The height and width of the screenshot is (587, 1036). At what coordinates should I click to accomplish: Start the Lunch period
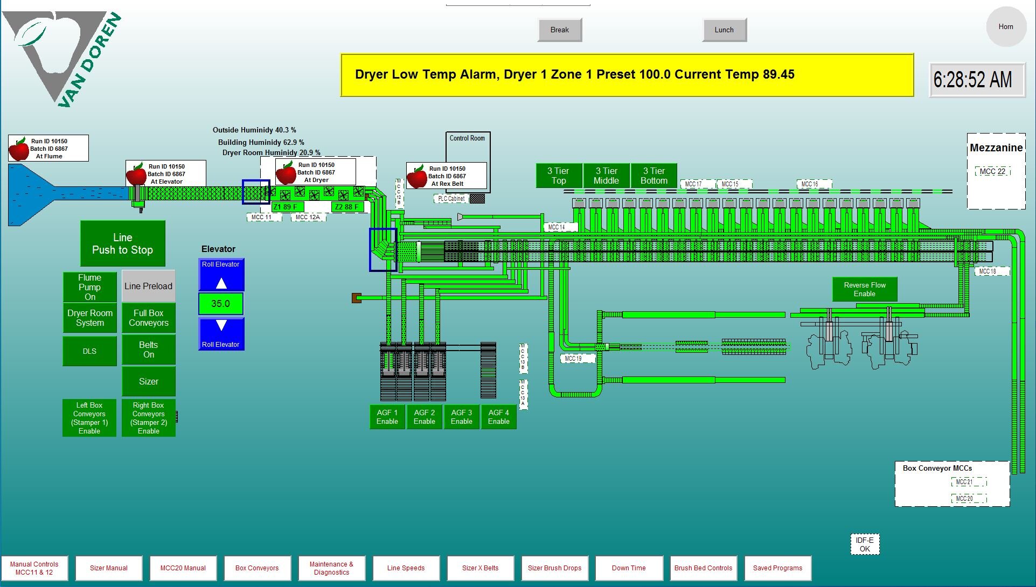(x=724, y=30)
